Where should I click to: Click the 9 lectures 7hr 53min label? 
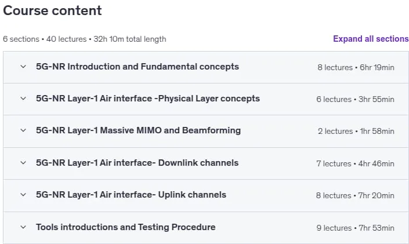(x=355, y=228)
